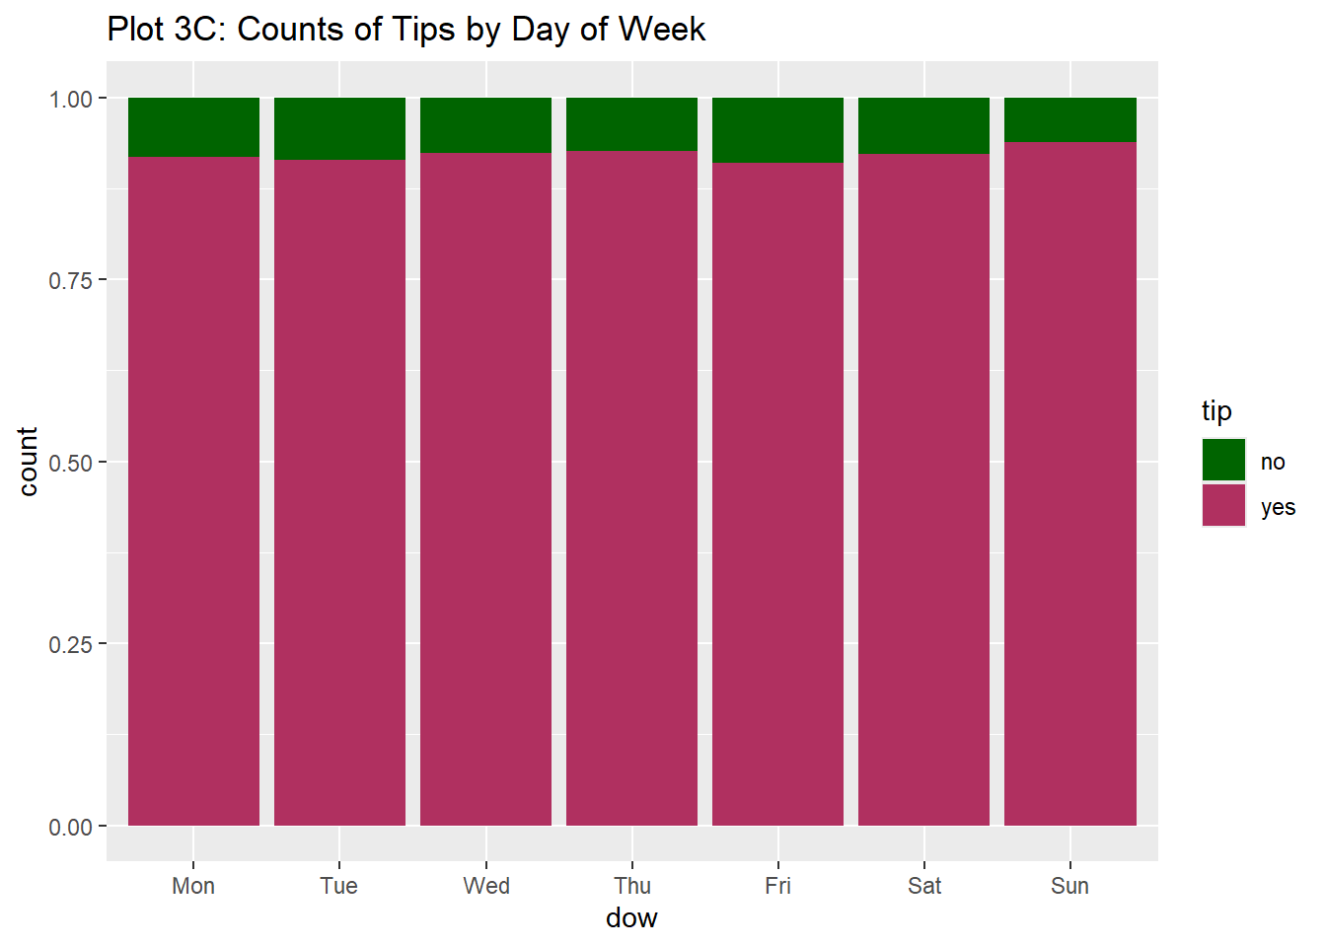
Task: Click the 'Mon' x-axis tick label
Action: click(193, 886)
